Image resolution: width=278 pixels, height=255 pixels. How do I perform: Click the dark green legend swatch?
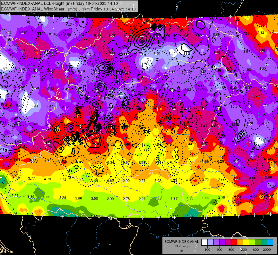[258, 243]
